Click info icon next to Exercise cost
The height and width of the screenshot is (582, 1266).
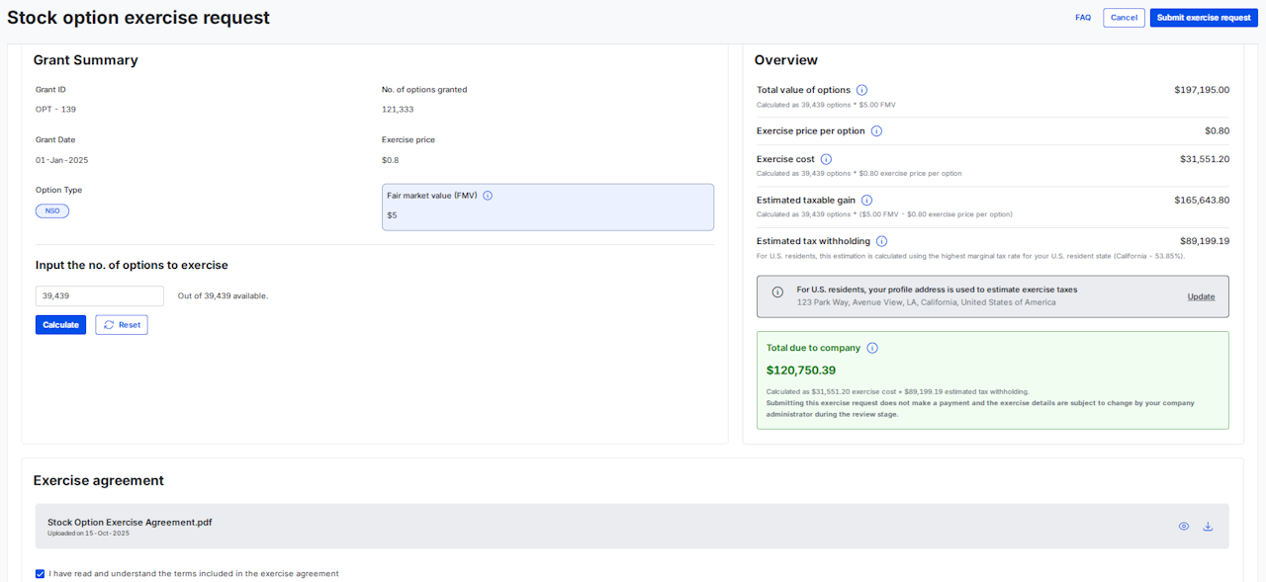tap(826, 159)
